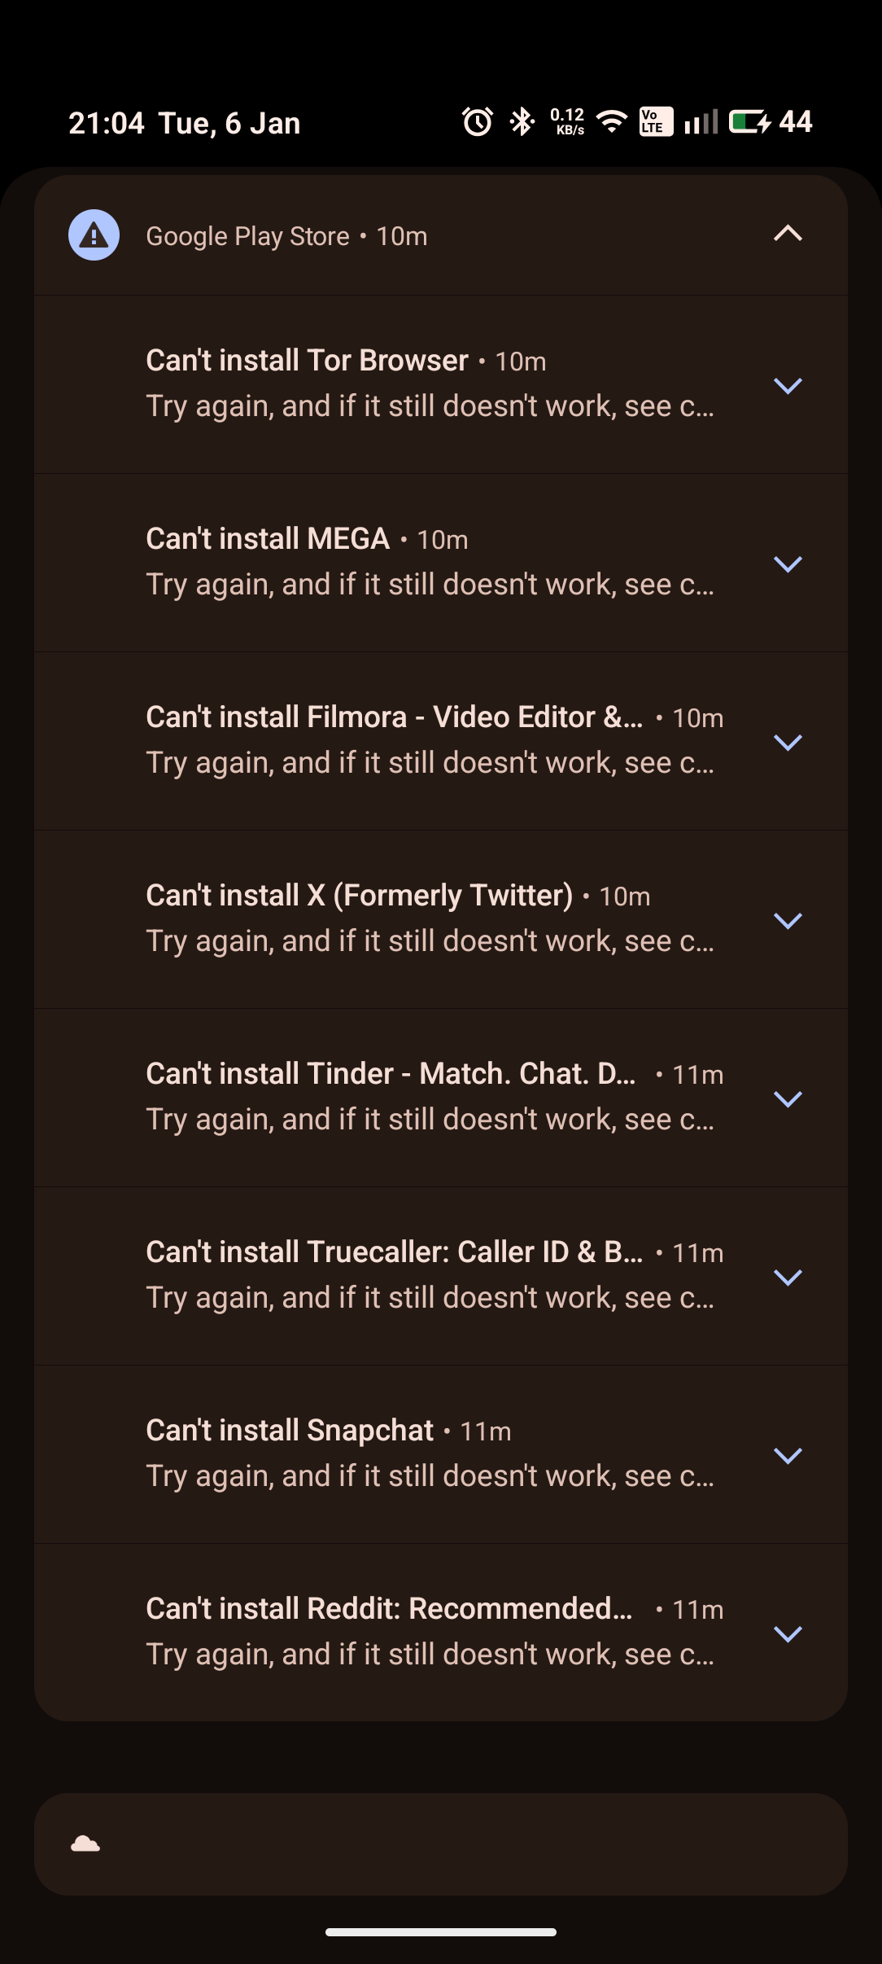Tap the VoLTE indicator icon

(x=655, y=122)
